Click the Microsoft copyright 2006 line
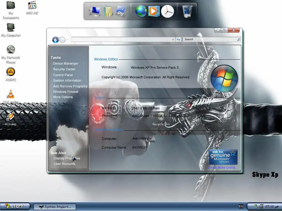 (x=145, y=77)
